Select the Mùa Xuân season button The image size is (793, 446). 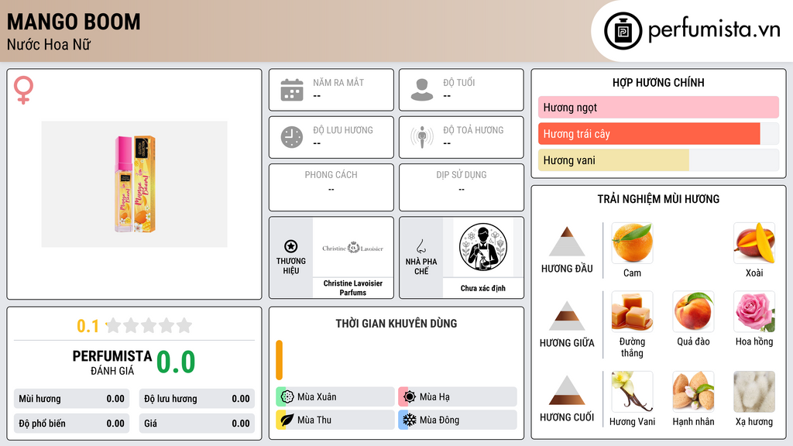coord(335,397)
